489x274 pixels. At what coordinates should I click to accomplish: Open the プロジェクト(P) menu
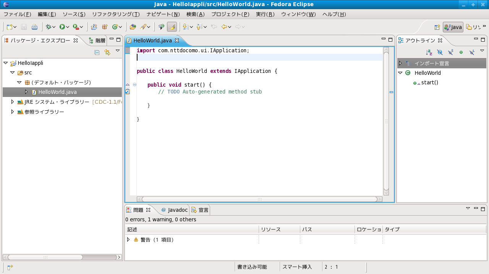230,14
